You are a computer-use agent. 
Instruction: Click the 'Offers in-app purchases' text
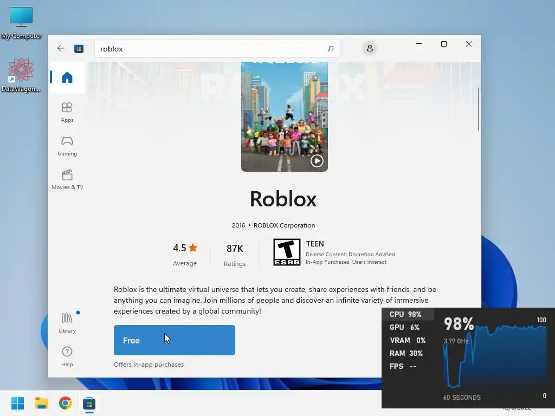[149, 365]
